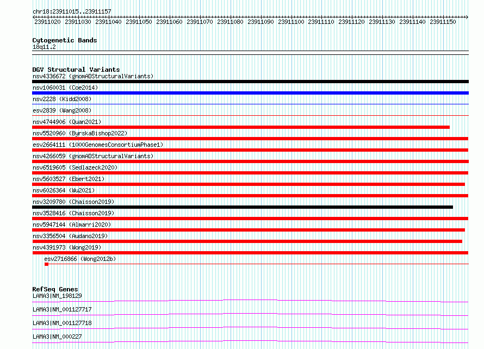Click the RefSeq Genes track title
Image resolution: width=484 pixels, height=349 pixels.
55,289
